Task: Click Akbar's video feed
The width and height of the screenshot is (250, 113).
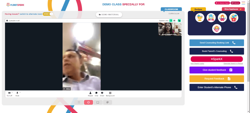Action: (x=81, y=56)
